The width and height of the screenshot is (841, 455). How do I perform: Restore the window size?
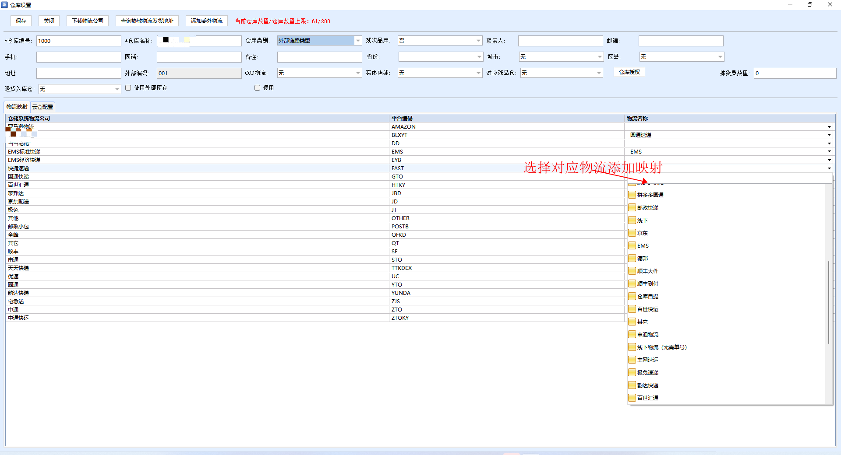pos(810,5)
